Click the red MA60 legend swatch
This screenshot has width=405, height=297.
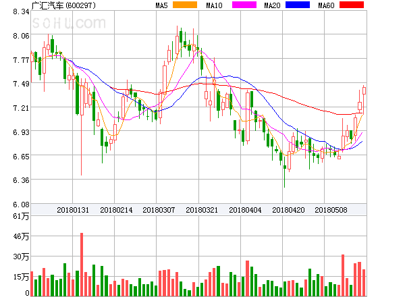[x=352, y=5]
